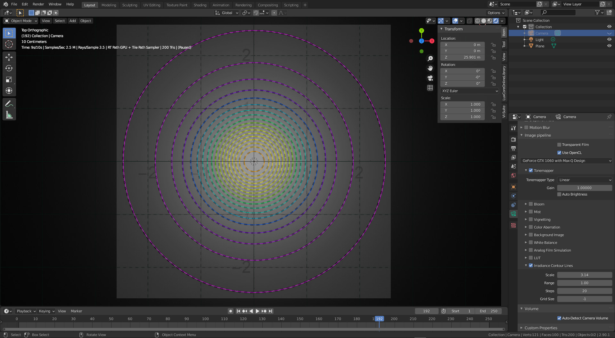This screenshot has width=615, height=338.
Task: Select the Scale tool
Action: click(x=9, y=79)
